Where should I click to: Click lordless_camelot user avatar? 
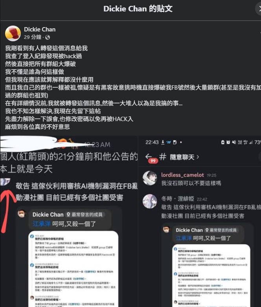tap(150, 178)
